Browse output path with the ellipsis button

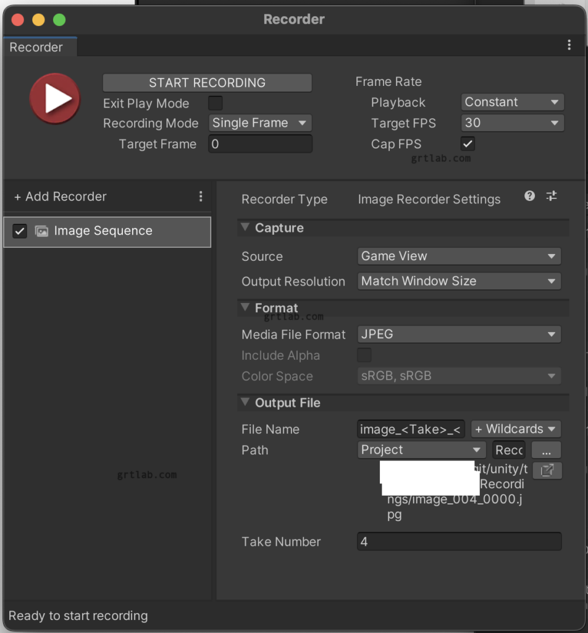546,450
